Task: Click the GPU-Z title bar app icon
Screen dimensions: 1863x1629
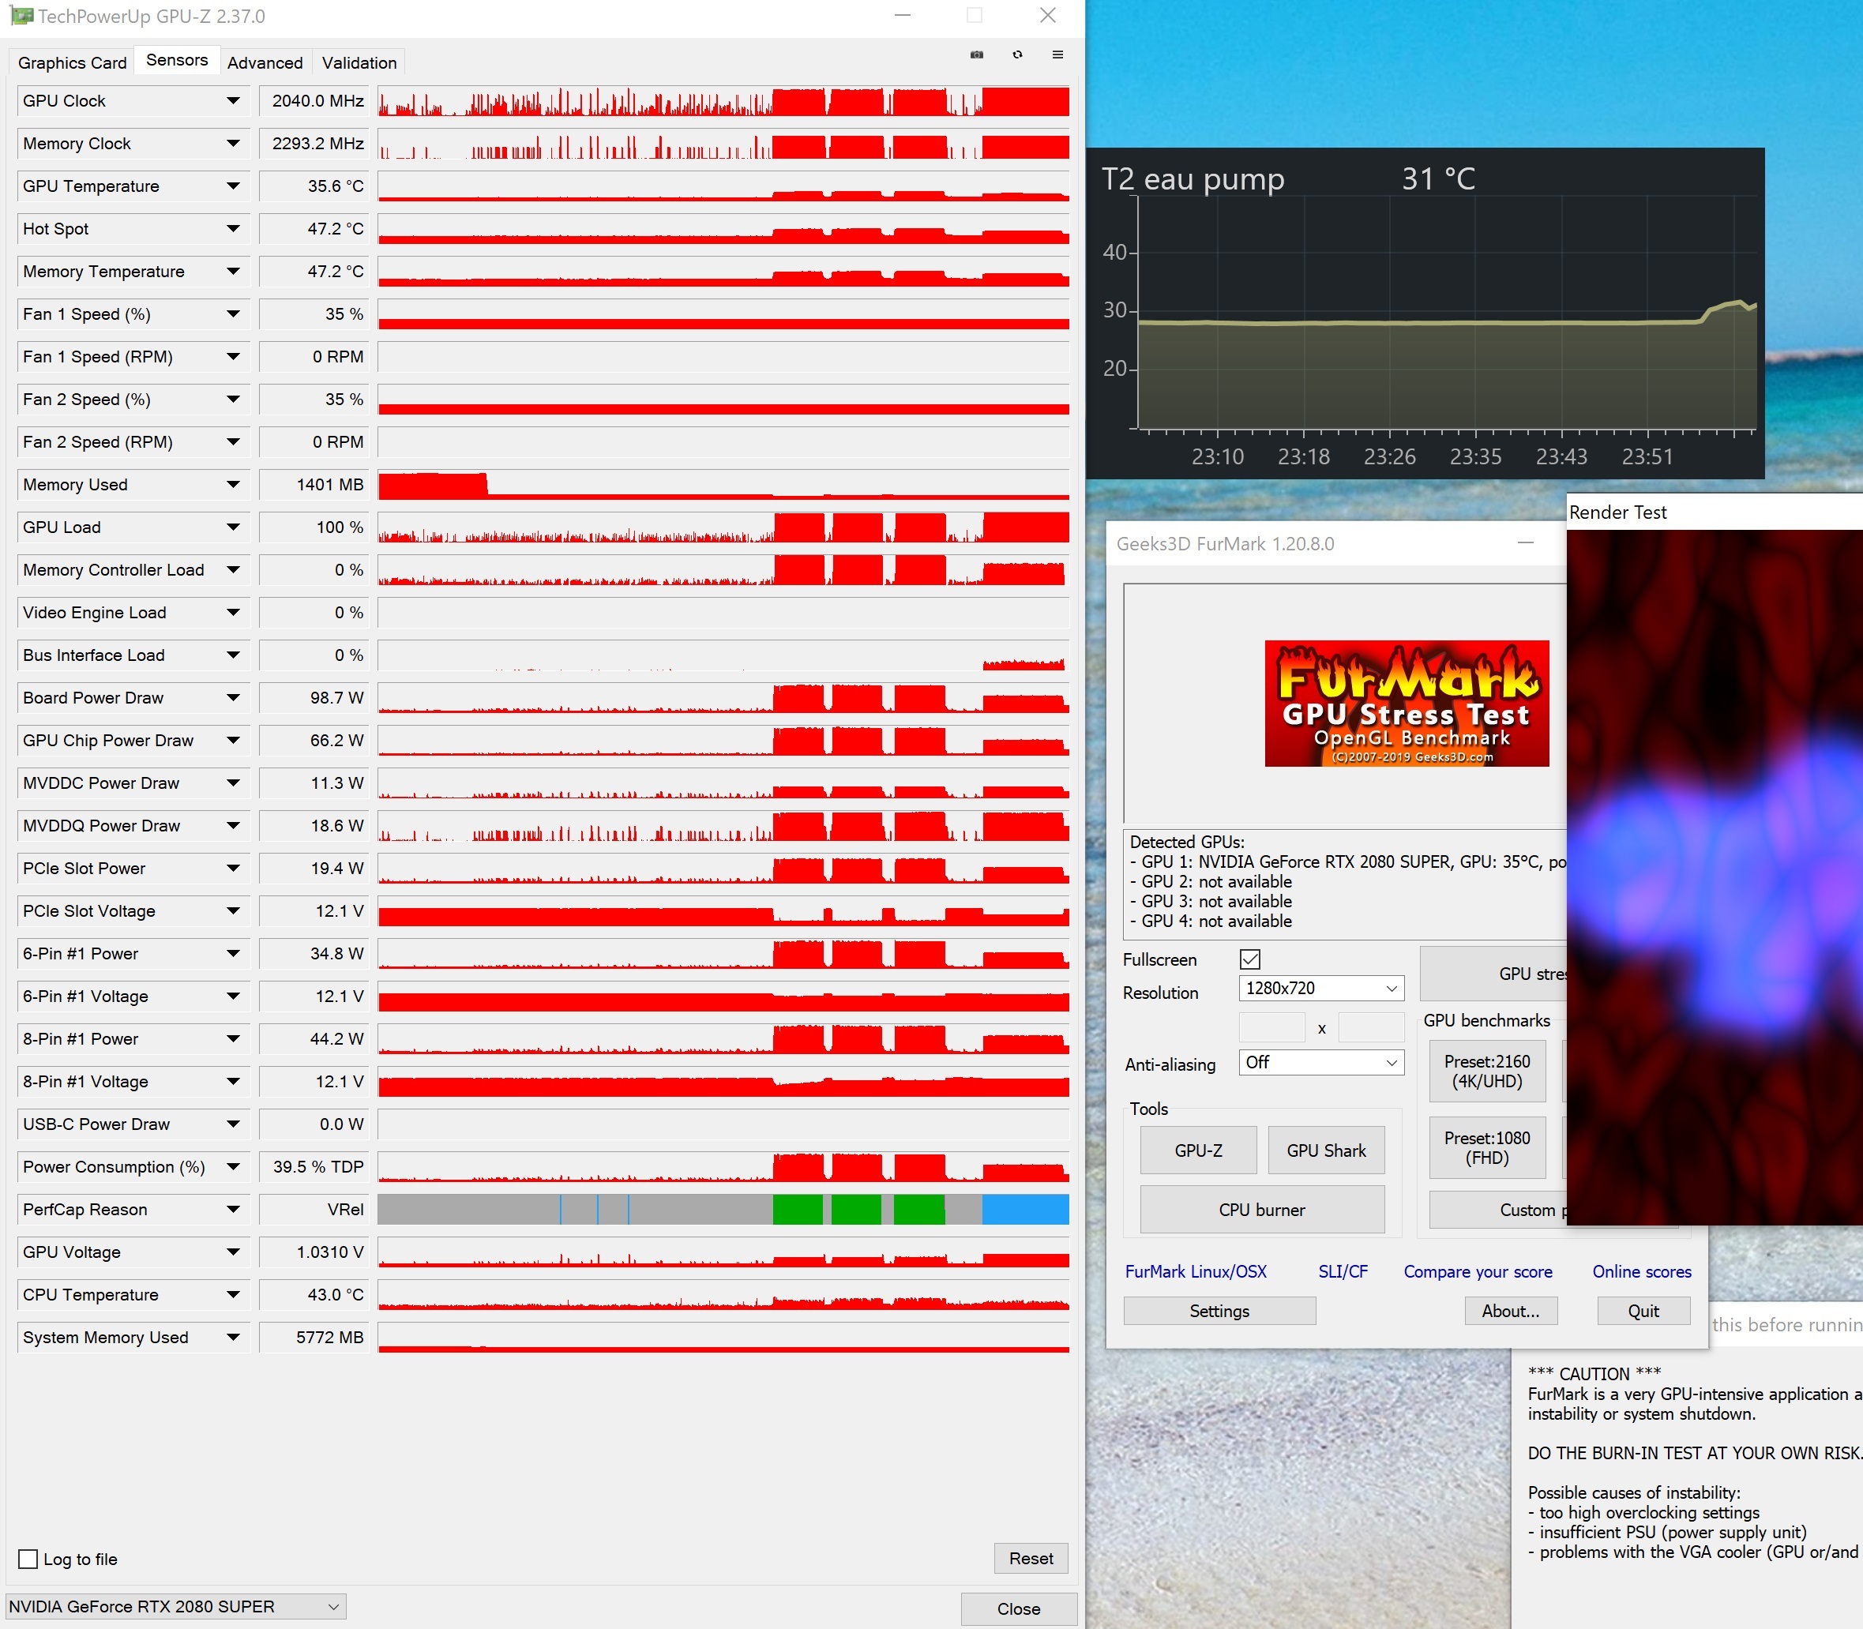Action: click(x=20, y=16)
